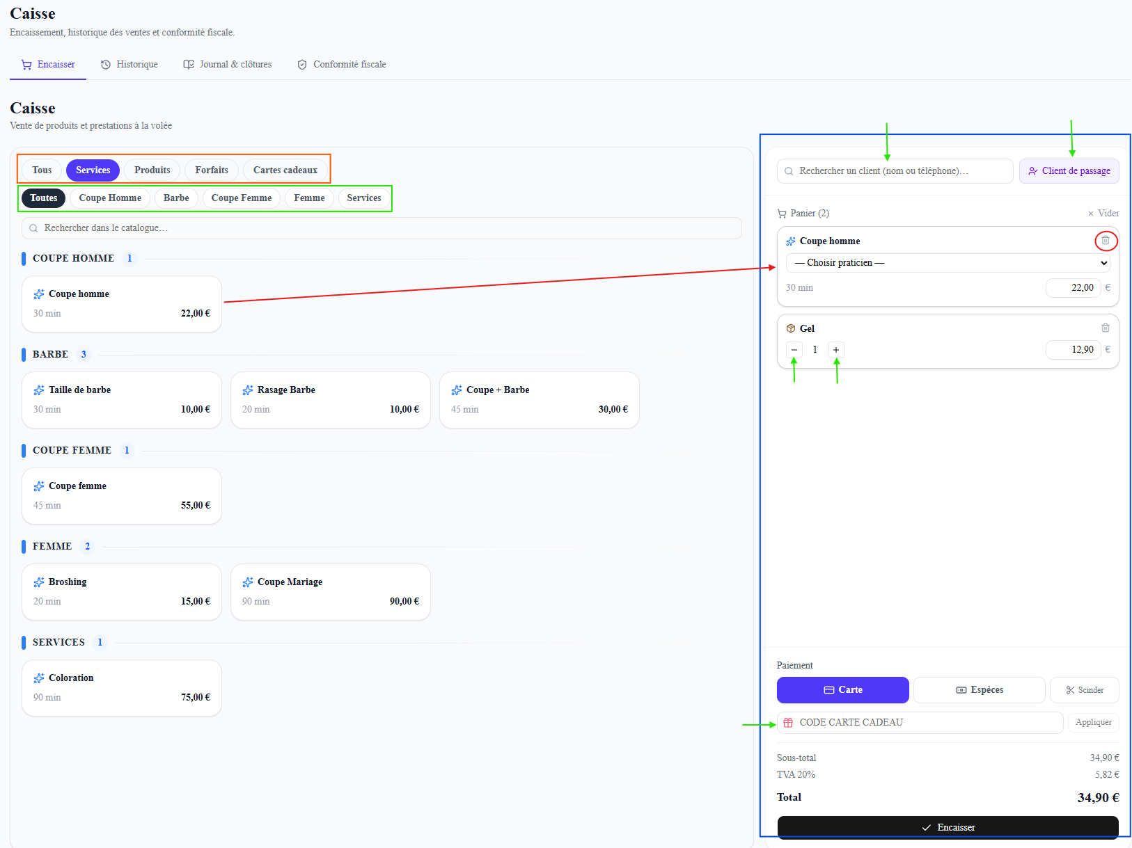The height and width of the screenshot is (848, 1132).
Task: Show Forfaits category
Action: click(x=212, y=170)
